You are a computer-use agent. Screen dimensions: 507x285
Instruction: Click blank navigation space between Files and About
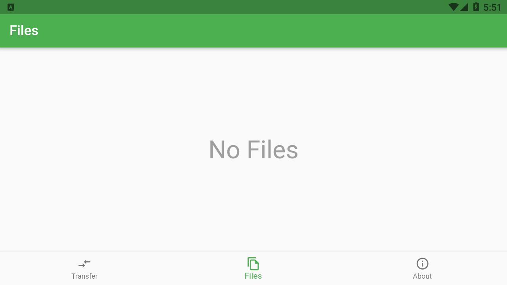(338, 268)
